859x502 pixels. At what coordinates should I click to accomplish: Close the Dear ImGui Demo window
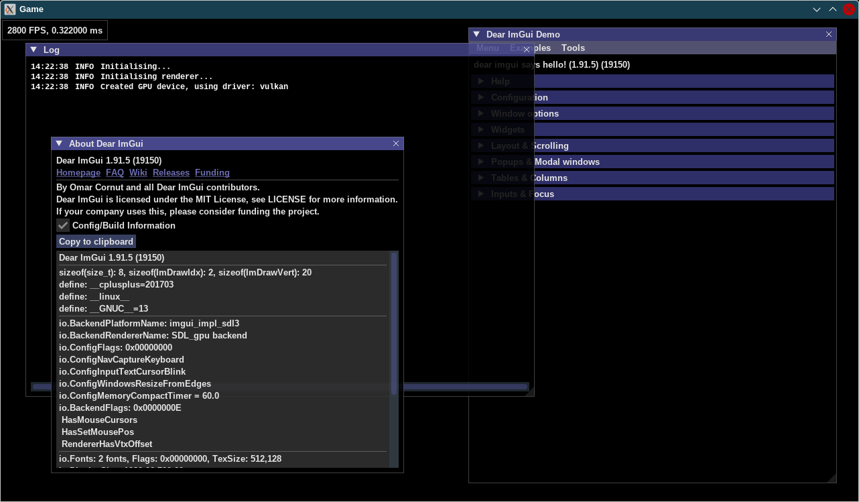click(x=829, y=34)
